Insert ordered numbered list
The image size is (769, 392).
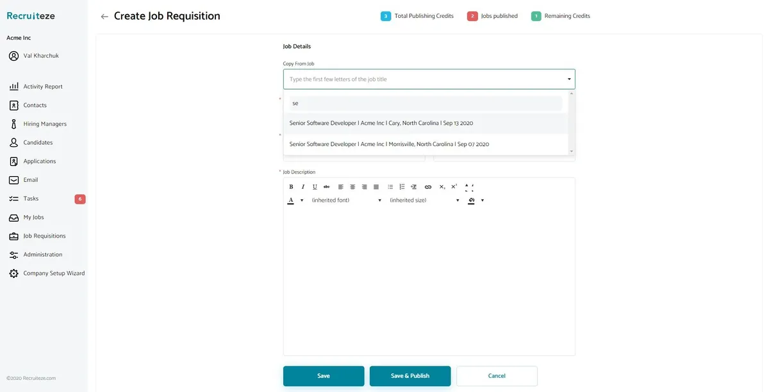pos(402,187)
